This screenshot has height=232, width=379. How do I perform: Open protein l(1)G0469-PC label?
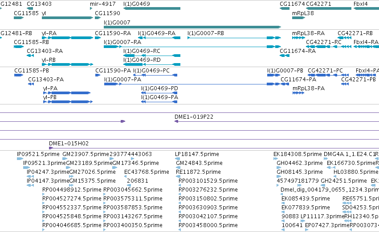(151, 70)
